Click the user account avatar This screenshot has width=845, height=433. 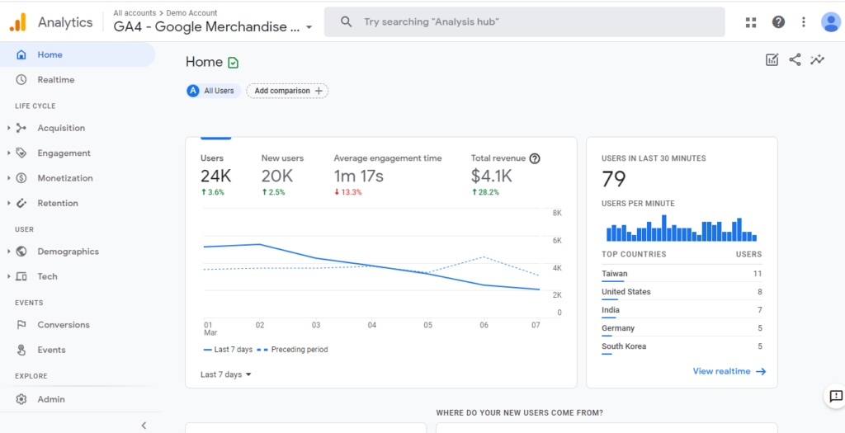[x=830, y=22]
